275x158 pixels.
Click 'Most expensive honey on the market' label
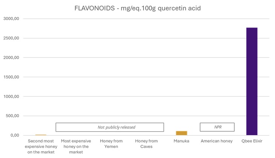coord(75,146)
